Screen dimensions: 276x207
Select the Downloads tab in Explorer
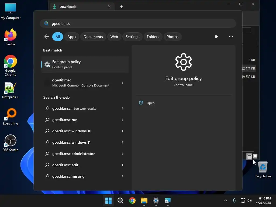82,7
